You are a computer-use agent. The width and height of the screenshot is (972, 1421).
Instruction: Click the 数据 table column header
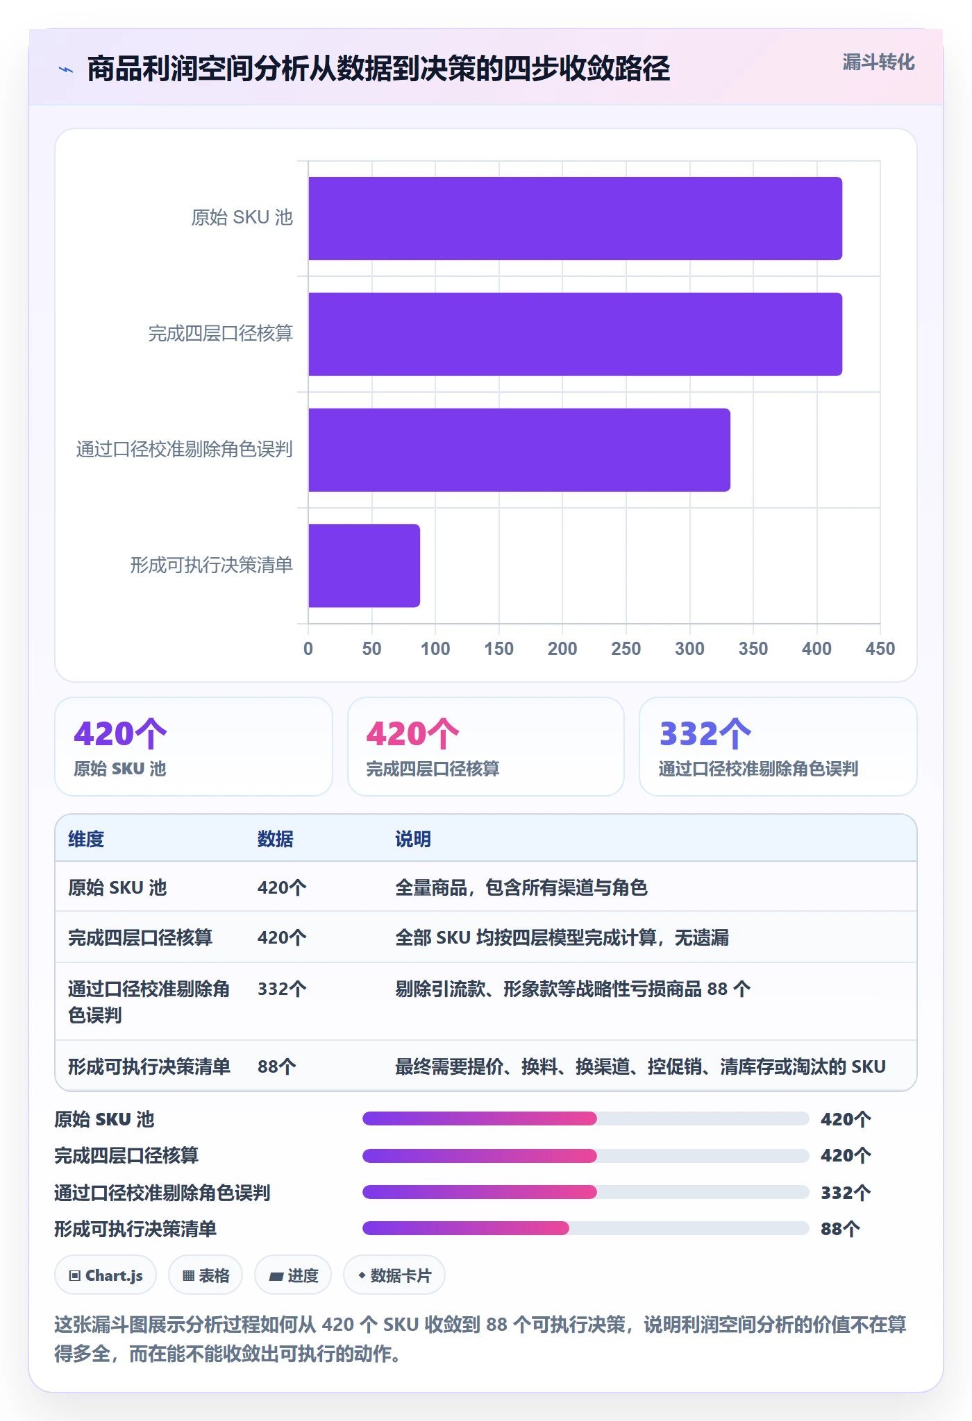[276, 839]
